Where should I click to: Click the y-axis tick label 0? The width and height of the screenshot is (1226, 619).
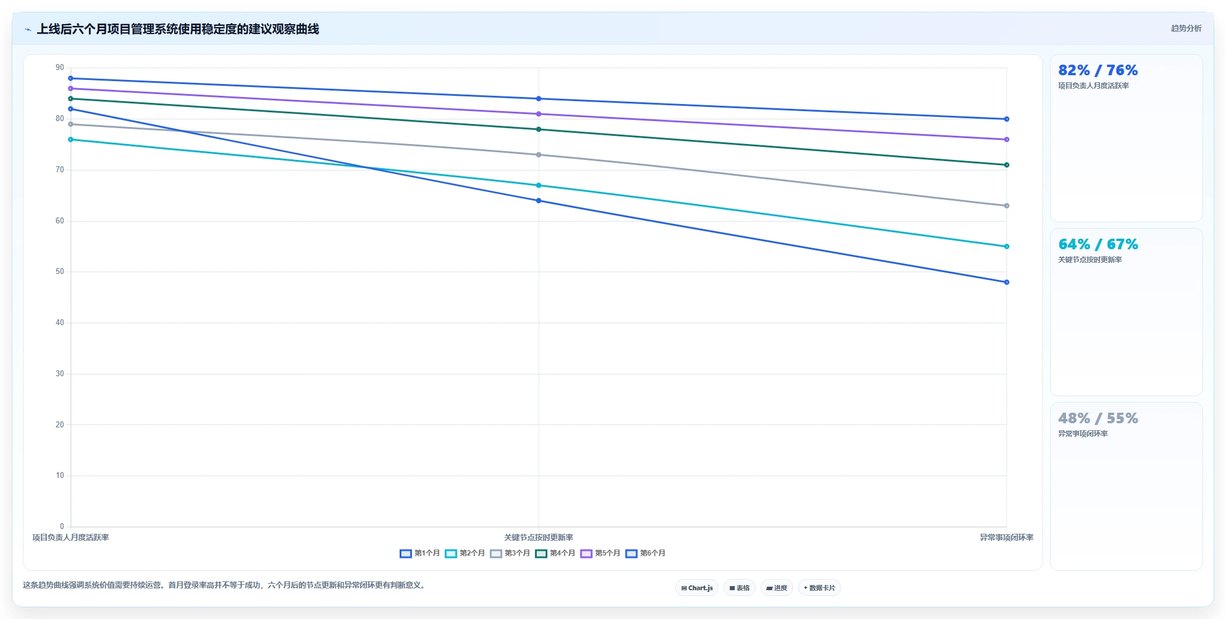coord(62,527)
